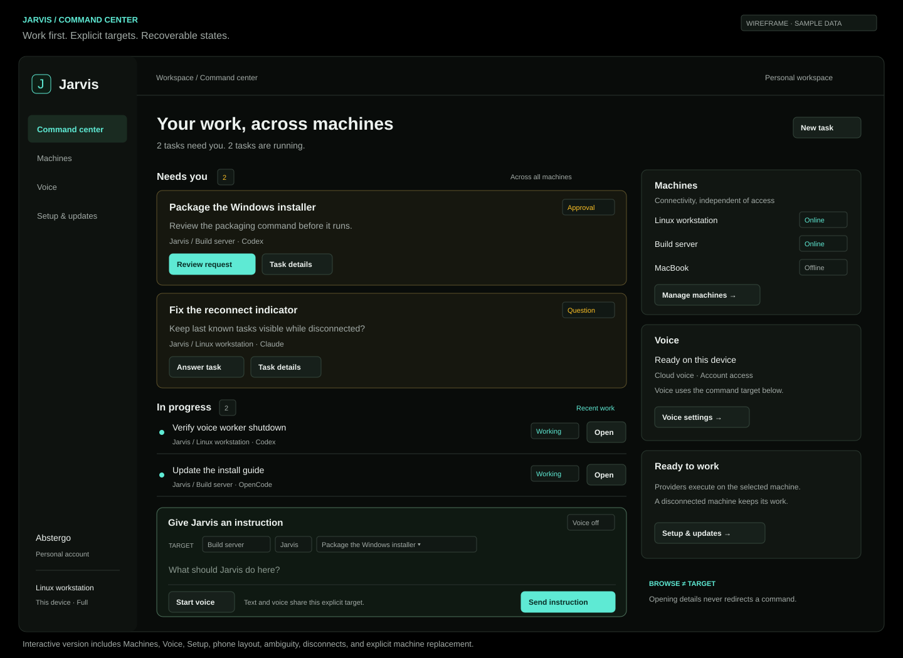Click 'Fix the reconnect indicator' title
This screenshot has width=903, height=658.
coord(233,310)
